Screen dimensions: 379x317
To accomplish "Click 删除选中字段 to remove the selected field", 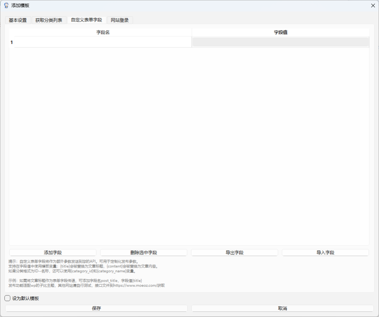I will point(144,253).
